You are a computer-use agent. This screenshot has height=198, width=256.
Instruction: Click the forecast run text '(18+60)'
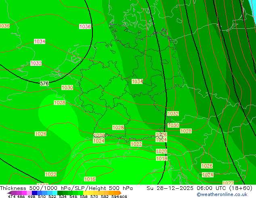pyautogui.click(x=241, y=188)
